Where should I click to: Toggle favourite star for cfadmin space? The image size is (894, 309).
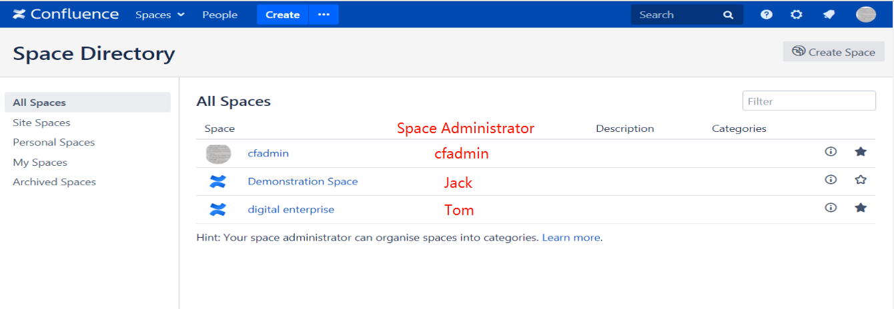click(x=861, y=152)
